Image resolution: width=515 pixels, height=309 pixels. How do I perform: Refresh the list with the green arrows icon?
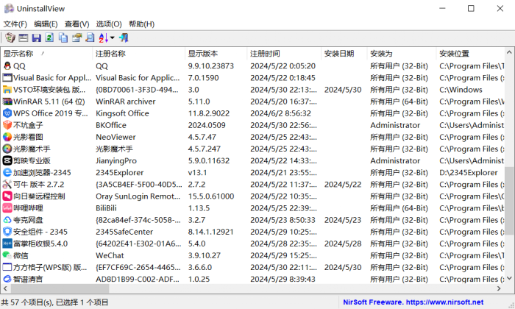[x=49, y=38]
